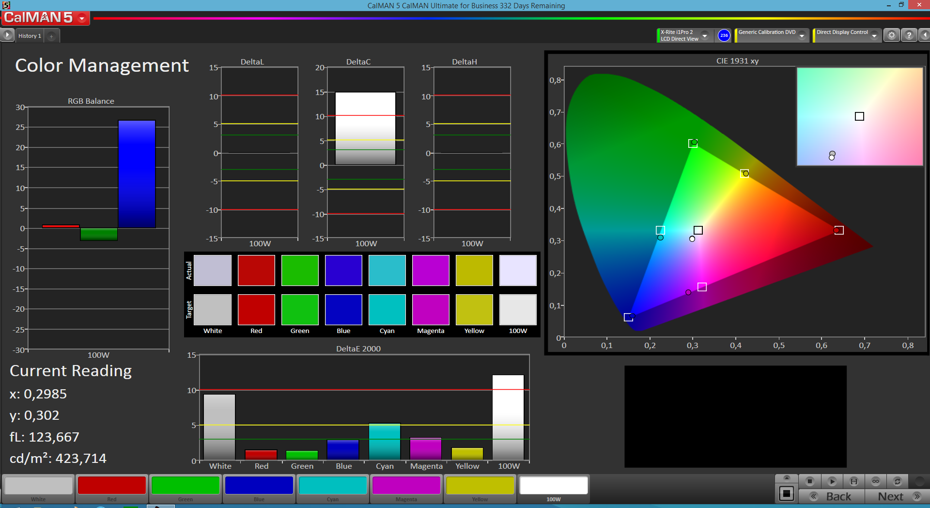Measure the Cyan pattern swatch button
The height and width of the screenshot is (508, 930).
(333, 489)
